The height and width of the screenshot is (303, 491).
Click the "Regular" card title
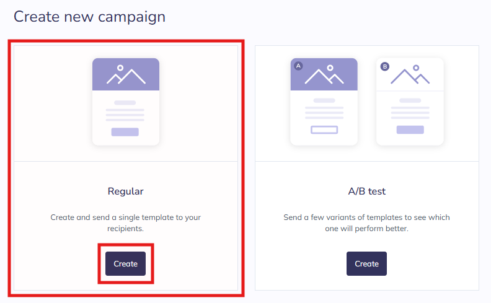(x=126, y=191)
